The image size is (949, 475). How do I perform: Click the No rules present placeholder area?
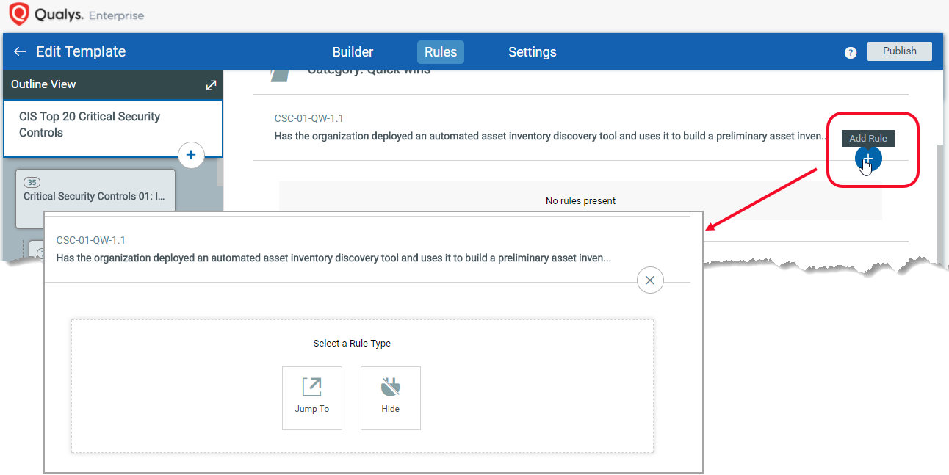580,201
